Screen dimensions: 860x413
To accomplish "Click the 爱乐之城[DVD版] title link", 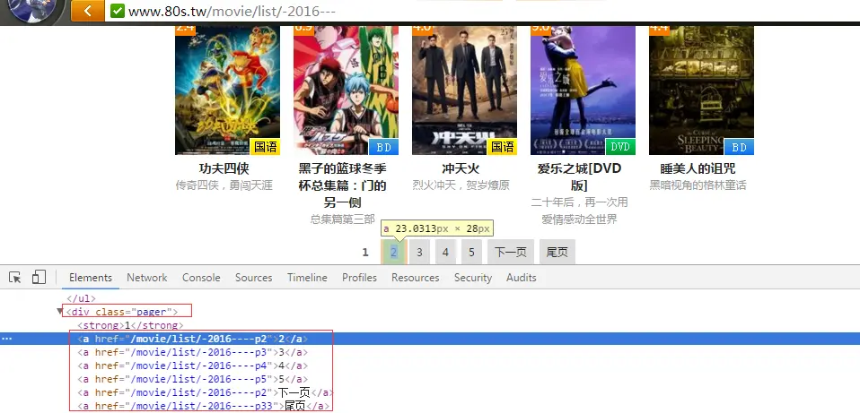I will point(579,176).
